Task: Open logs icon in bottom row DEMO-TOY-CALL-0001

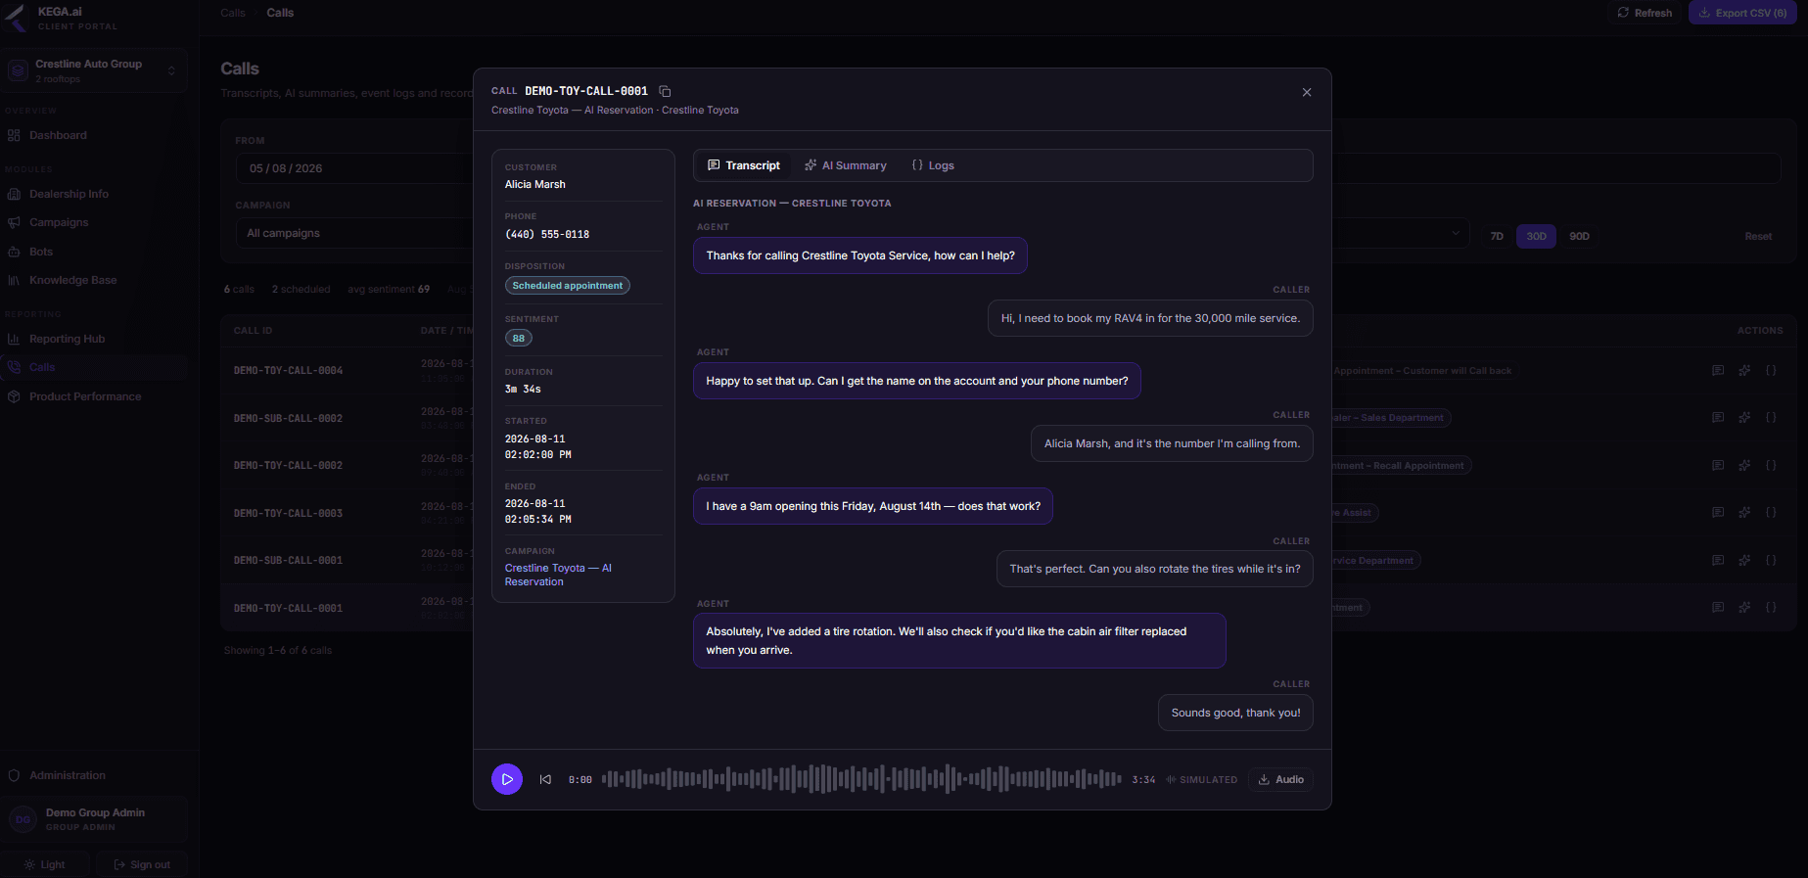Action: [1771, 608]
